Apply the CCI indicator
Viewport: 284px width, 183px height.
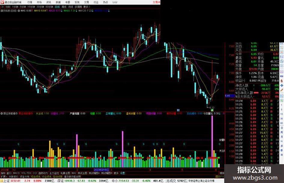(35, 173)
